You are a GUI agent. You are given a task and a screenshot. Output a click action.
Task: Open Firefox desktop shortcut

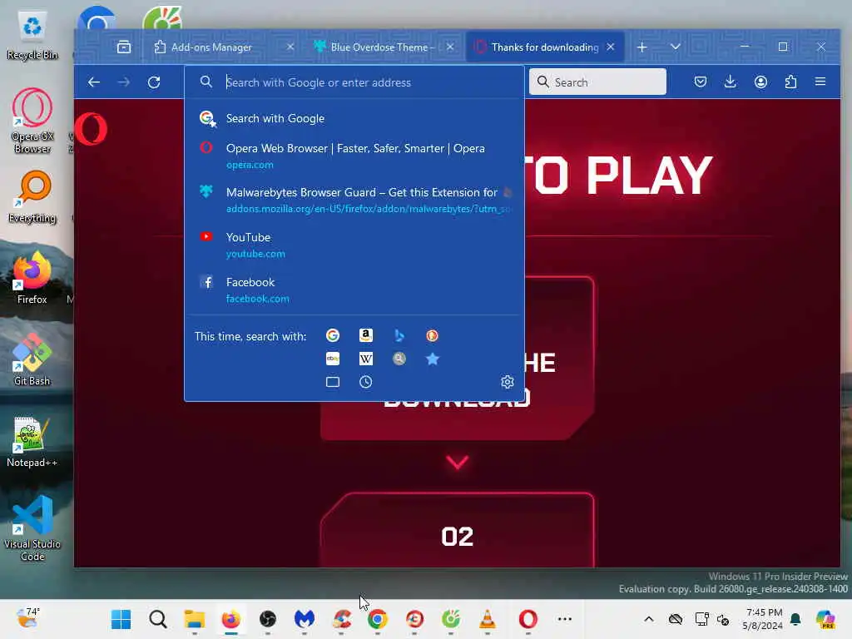[32, 278]
